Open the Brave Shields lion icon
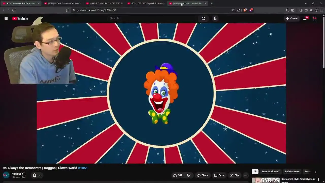 (245, 10)
